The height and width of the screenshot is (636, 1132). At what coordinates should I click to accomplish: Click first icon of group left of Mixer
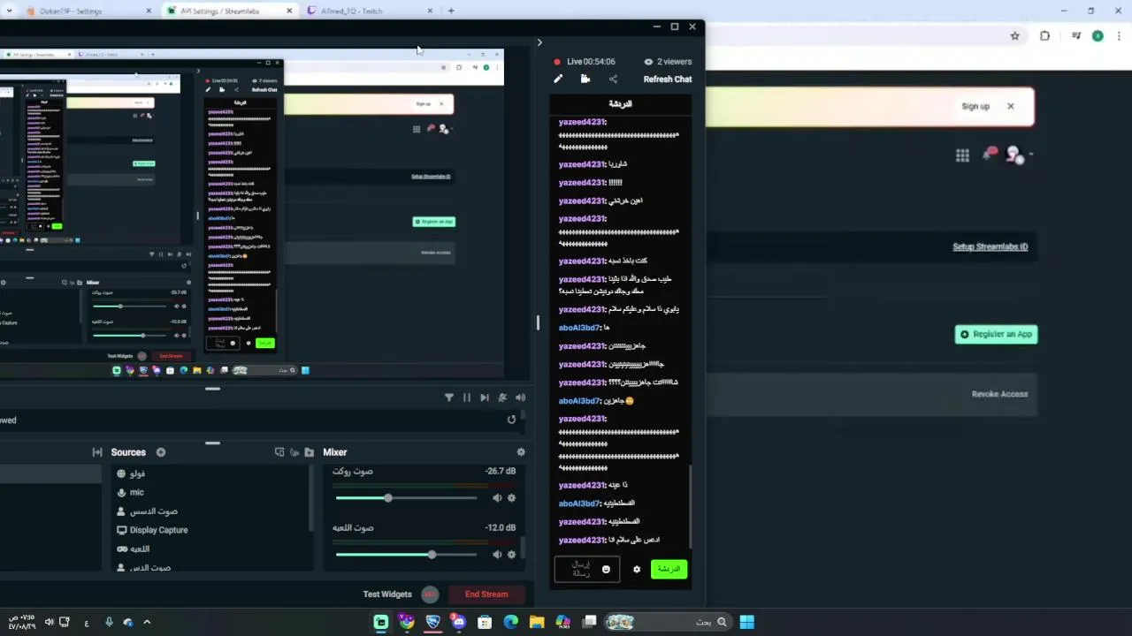[279, 452]
